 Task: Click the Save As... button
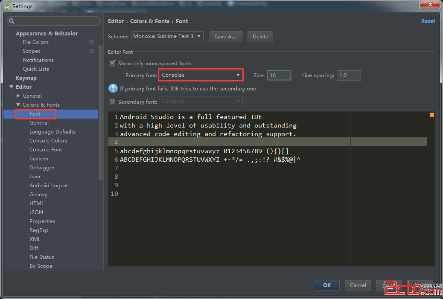226,37
